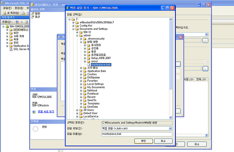Click the New Query (새 쿼리) toolbar icon
234x152 pixels.
(x=5, y=13)
